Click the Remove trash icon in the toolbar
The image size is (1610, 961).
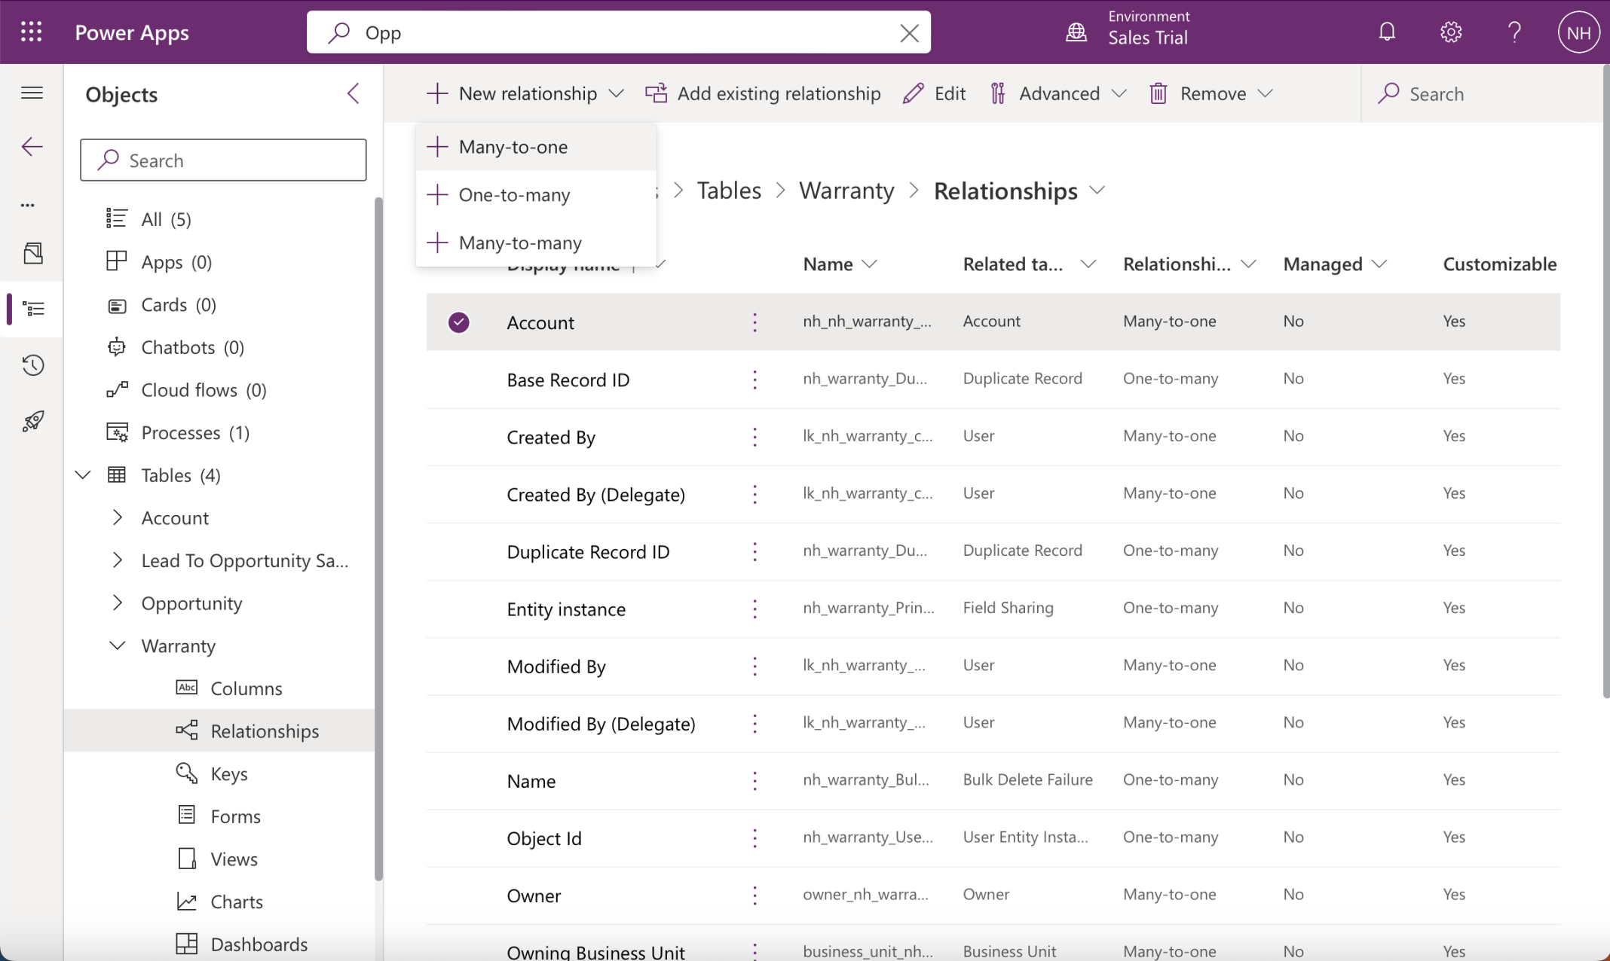tap(1159, 93)
